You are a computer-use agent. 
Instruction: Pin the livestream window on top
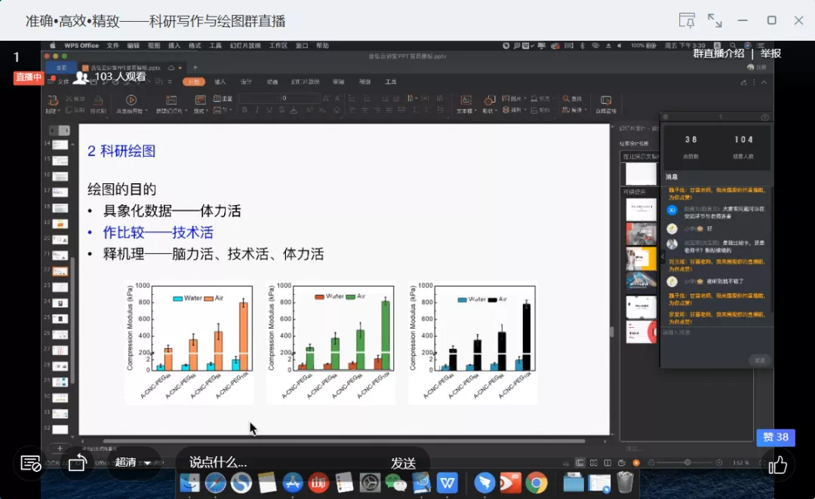pos(687,20)
